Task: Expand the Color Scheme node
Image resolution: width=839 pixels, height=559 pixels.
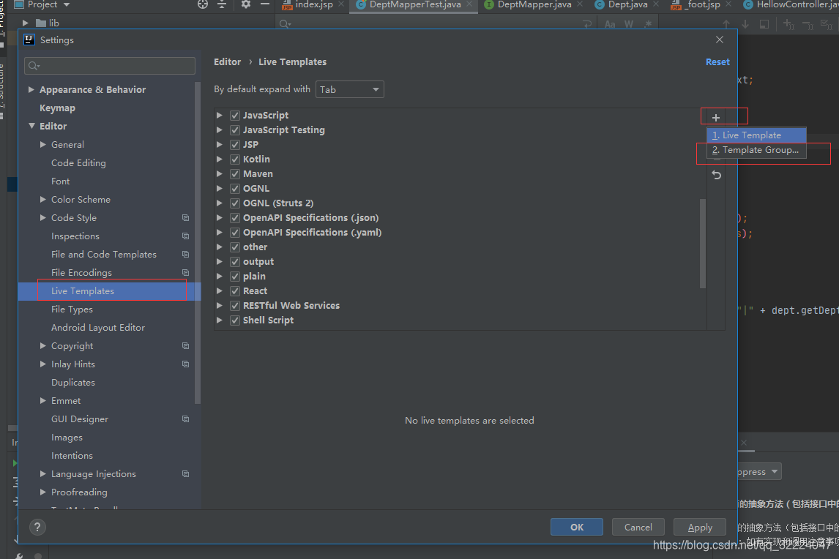Action: (42, 199)
